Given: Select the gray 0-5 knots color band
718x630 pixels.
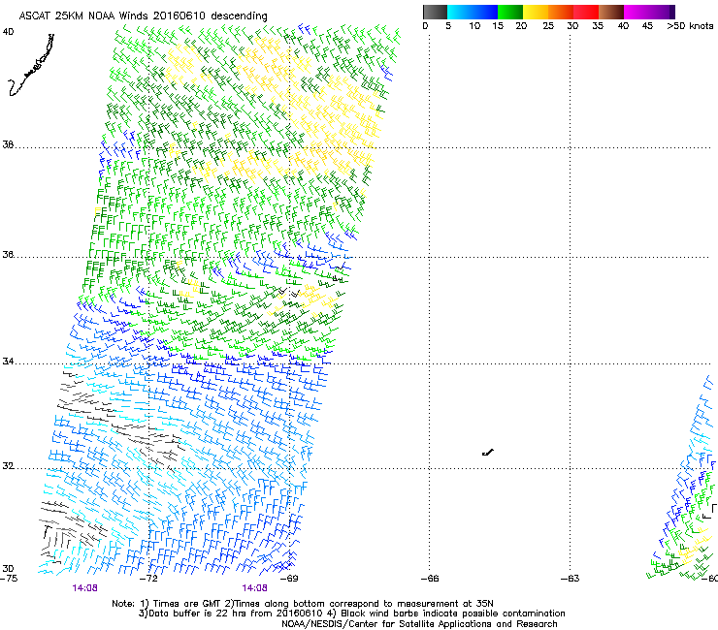Looking at the screenshot, I should (x=435, y=12).
